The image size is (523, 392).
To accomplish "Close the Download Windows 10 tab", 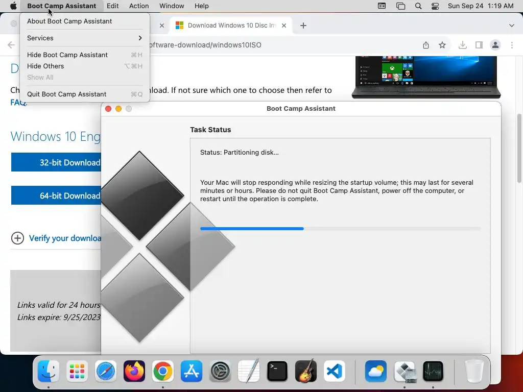I will [x=284, y=26].
